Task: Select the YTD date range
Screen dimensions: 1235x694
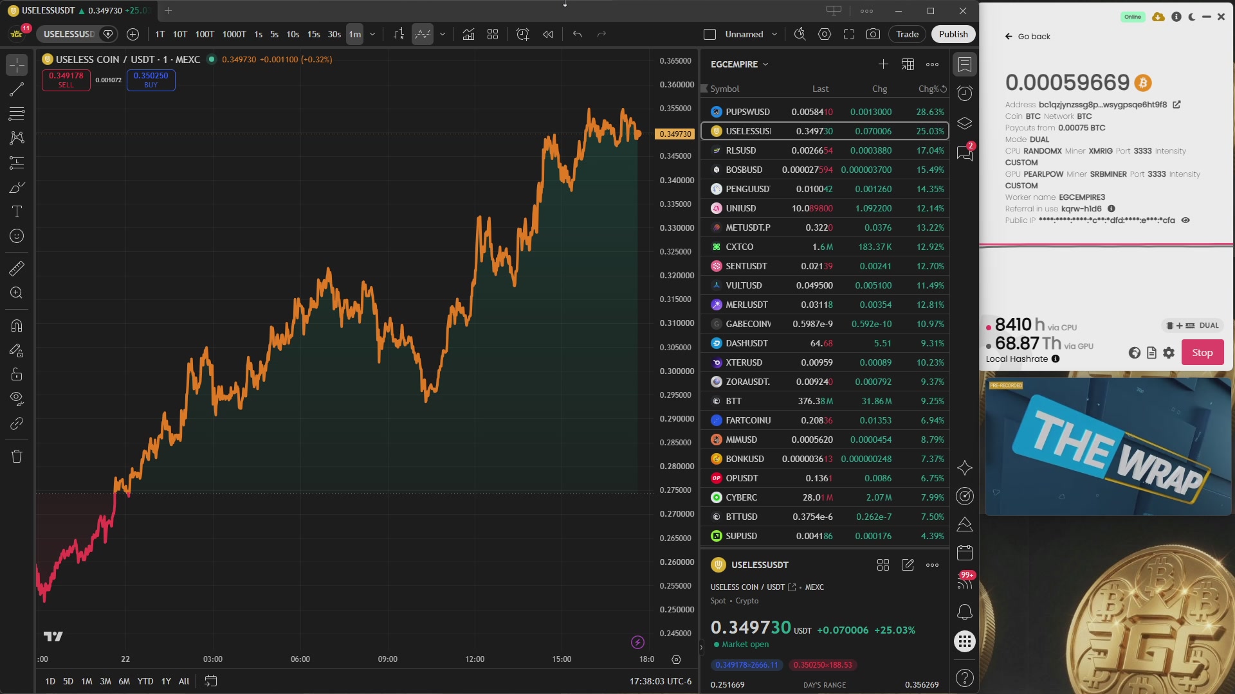Action: [x=145, y=681]
